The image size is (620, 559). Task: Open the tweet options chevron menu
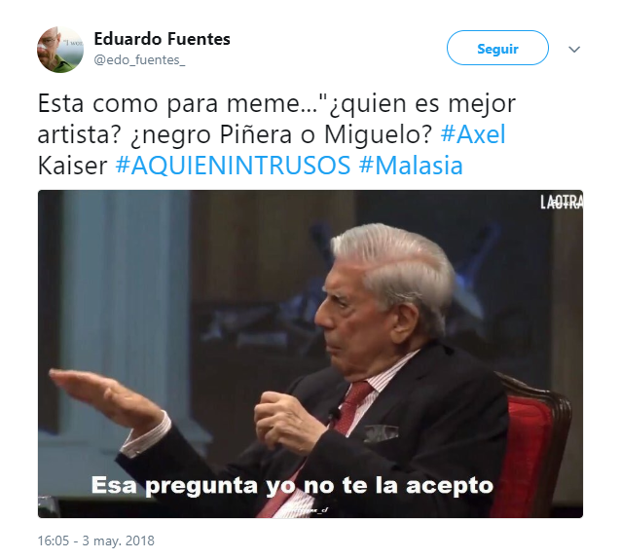pos(574,49)
